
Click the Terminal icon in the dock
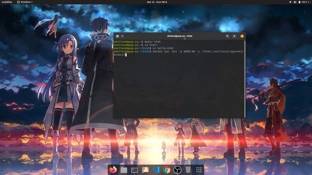pos(135,170)
